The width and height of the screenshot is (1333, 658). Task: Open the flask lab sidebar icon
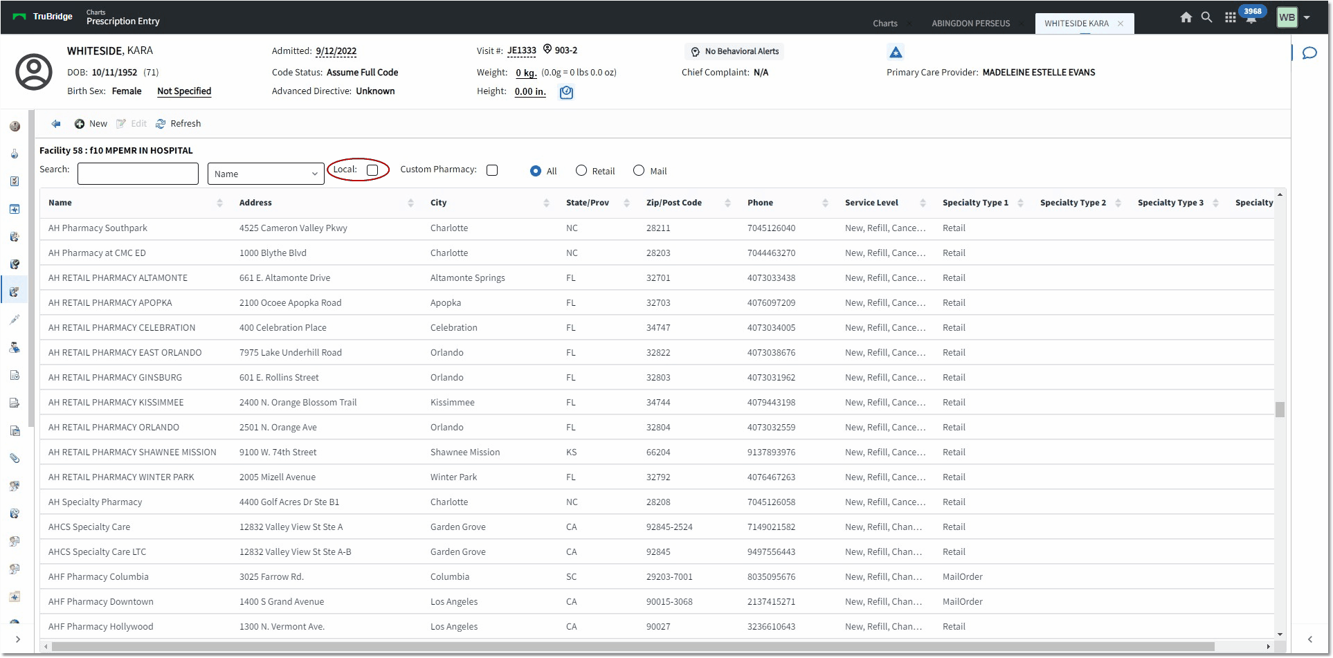15,154
